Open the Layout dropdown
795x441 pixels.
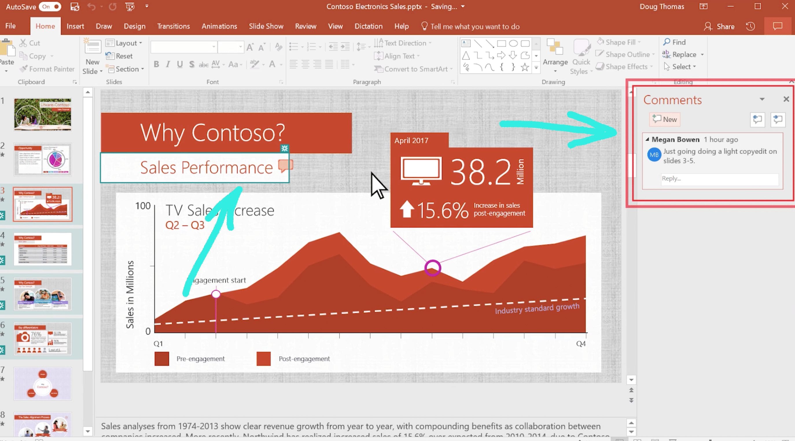pyautogui.click(x=124, y=43)
